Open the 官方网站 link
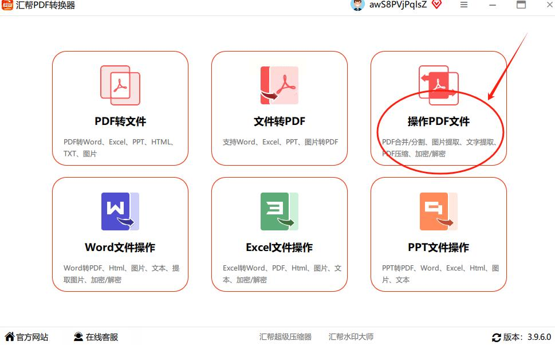Image resolution: width=555 pixels, height=345 pixels. click(x=32, y=337)
